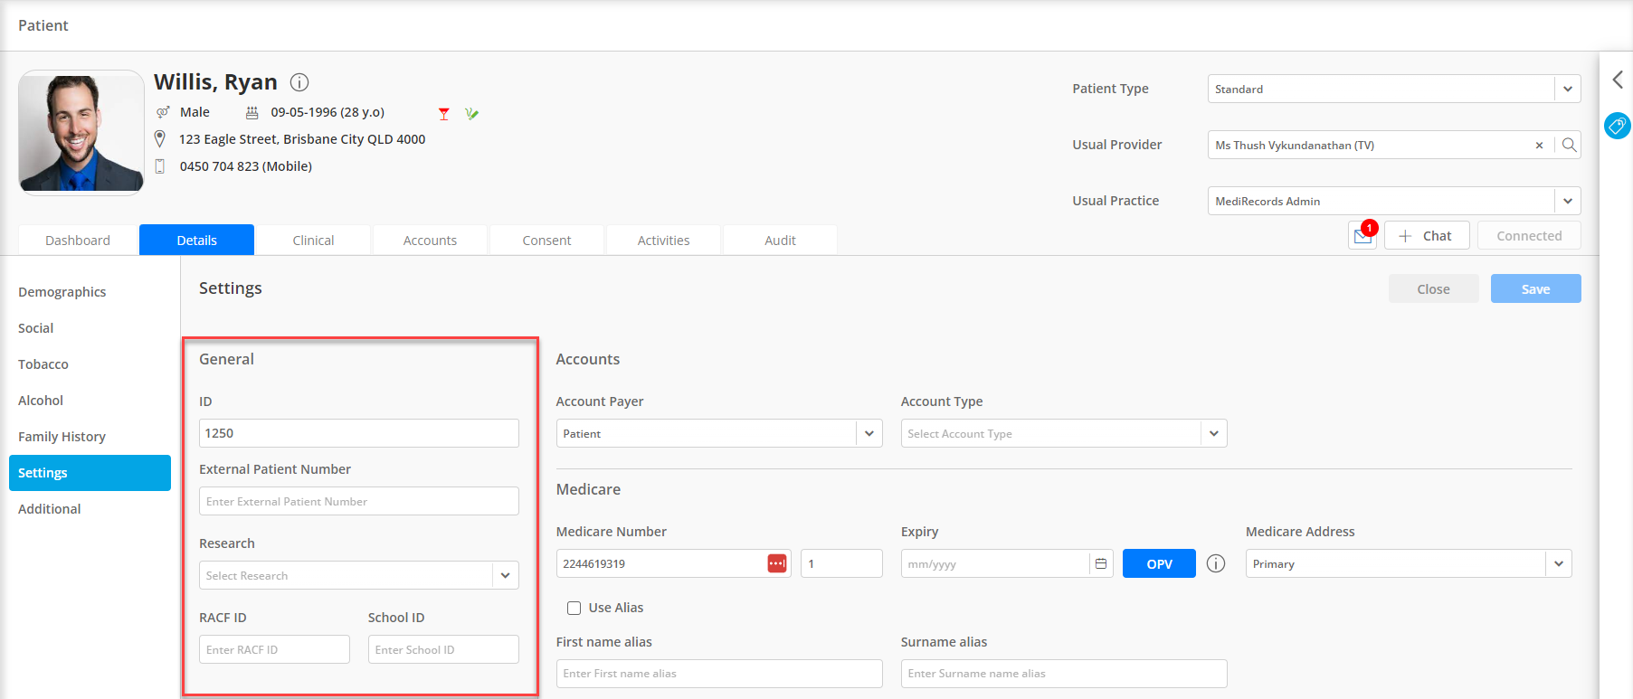This screenshot has width=1633, height=699.
Task: Click the Medicare reference number field
Action: [x=841, y=563]
